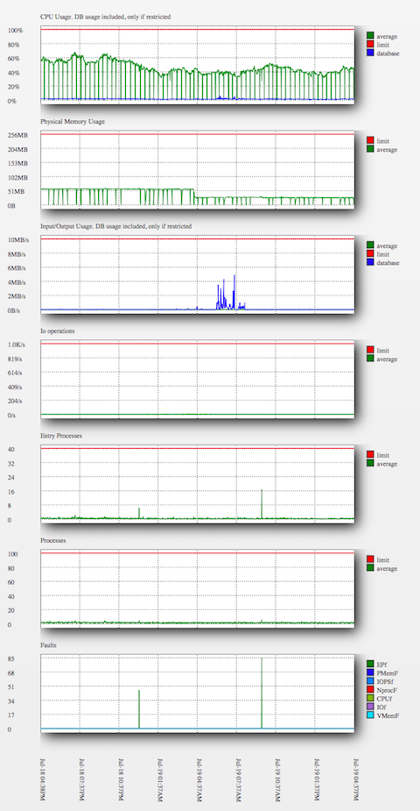
Task: Click the 204MB label on memory axis
Action: 17,149
